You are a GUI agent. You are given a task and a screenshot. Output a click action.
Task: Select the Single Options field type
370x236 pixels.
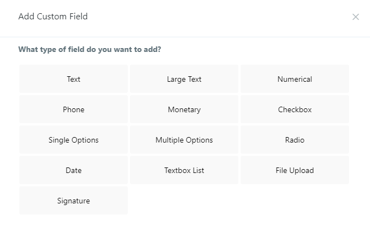(x=74, y=140)
